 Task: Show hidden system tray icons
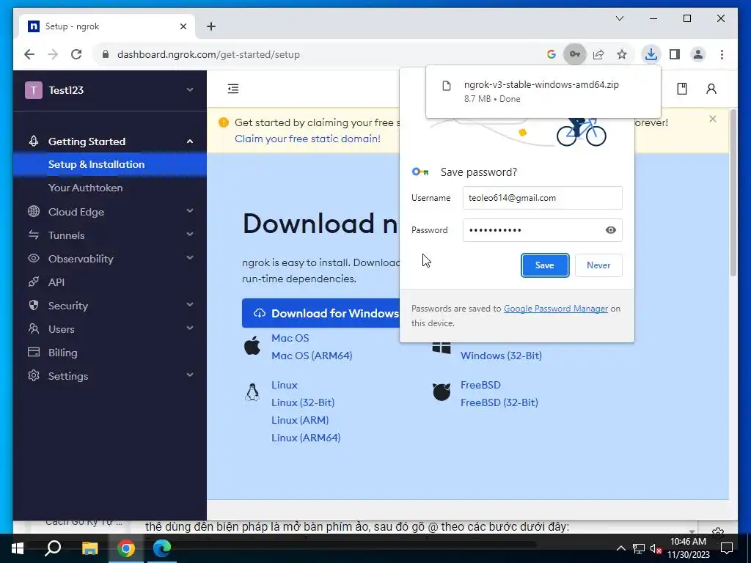coord(620,548)
